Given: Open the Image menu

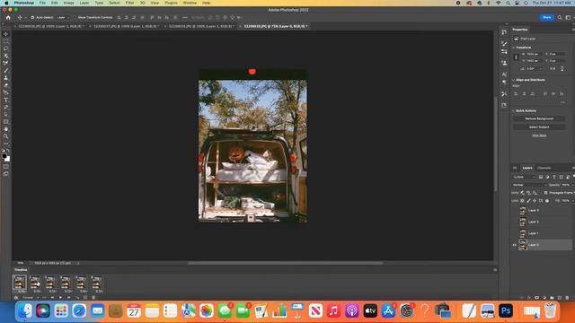Looking at the screenshot, I should tap(68, 3).
